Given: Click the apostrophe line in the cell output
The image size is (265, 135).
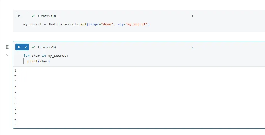Looking at the screenshot, I should [15, 81].
